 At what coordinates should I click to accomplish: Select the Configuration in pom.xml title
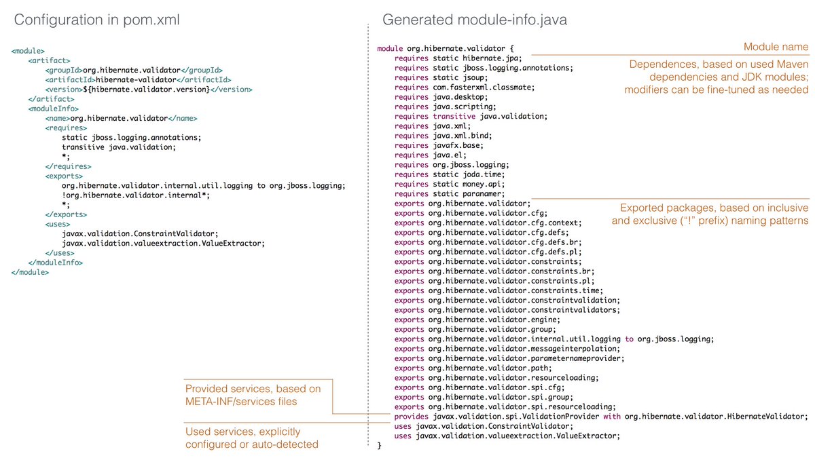click(x=95, y=20)
